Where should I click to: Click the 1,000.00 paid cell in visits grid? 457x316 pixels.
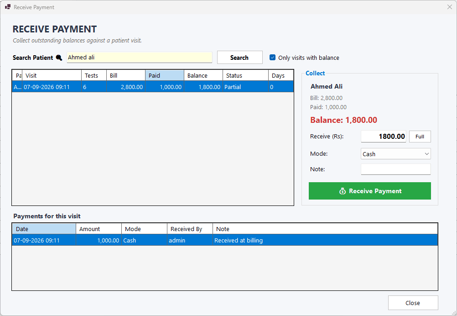tap(164, 87)
